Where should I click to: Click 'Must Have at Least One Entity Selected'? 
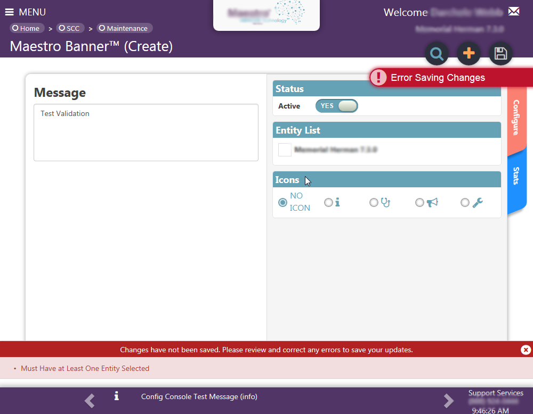85,368
